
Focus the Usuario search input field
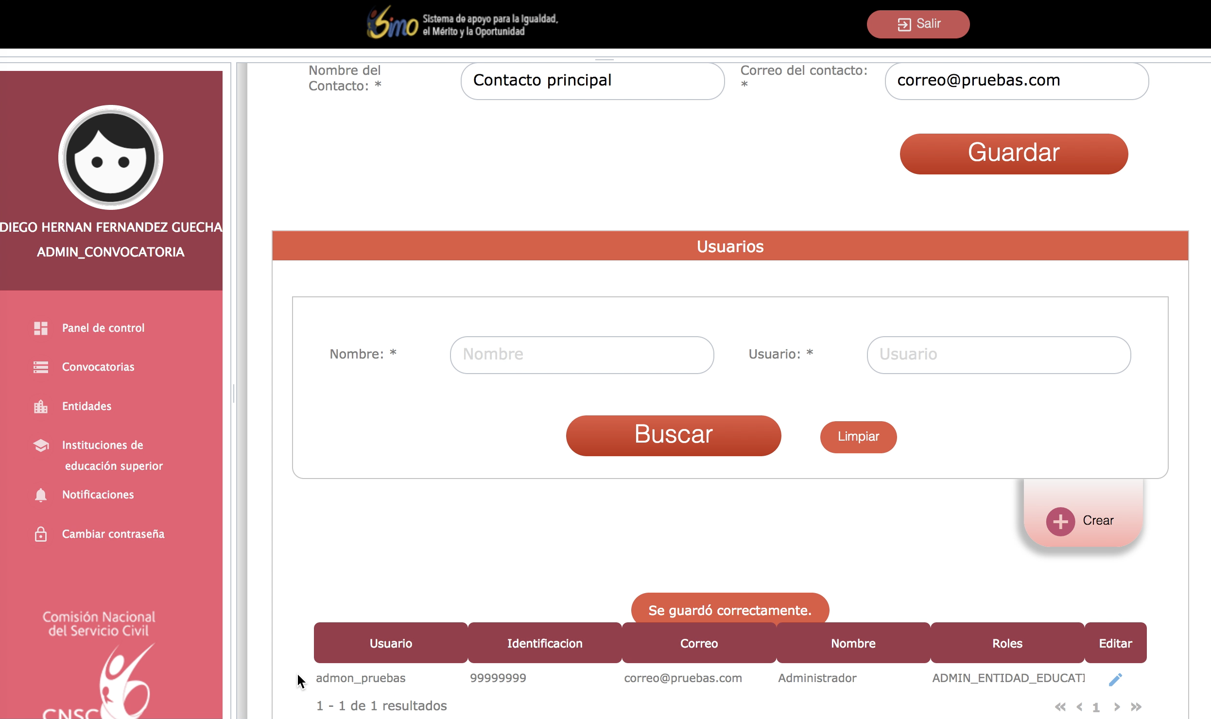tap(999, 355)
